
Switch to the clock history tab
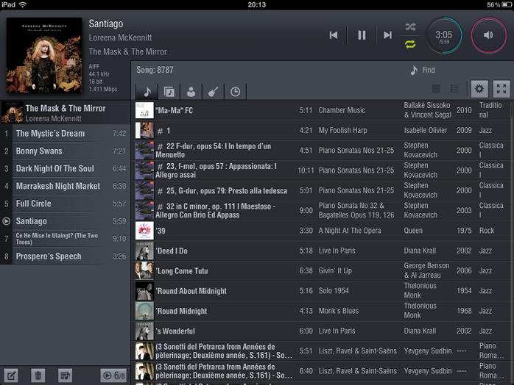236,92
